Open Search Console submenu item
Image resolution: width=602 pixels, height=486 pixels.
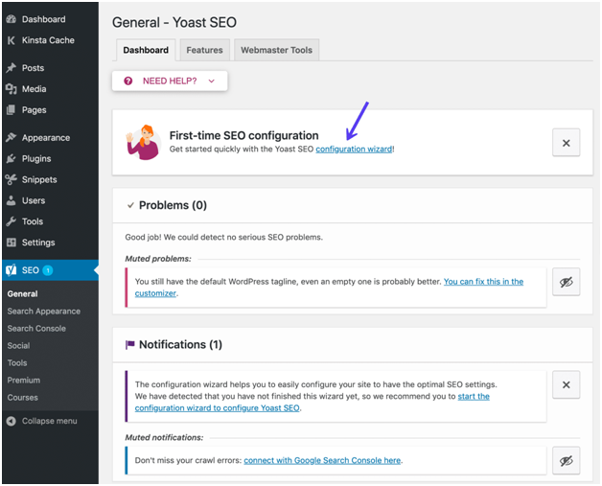(36, 329)
